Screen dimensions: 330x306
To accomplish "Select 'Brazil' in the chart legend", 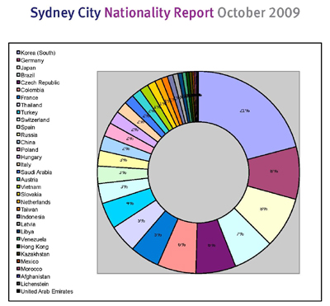I will click(x=28, y=75).
